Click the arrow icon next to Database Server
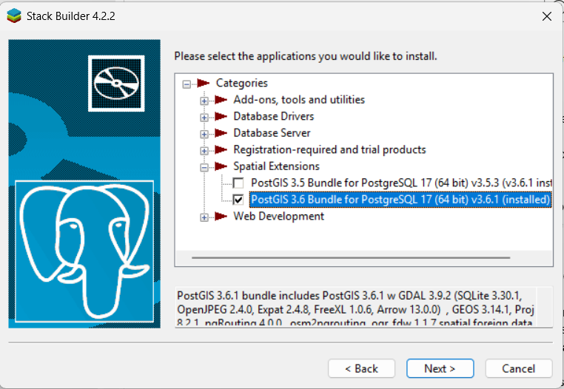 (221, 133)
